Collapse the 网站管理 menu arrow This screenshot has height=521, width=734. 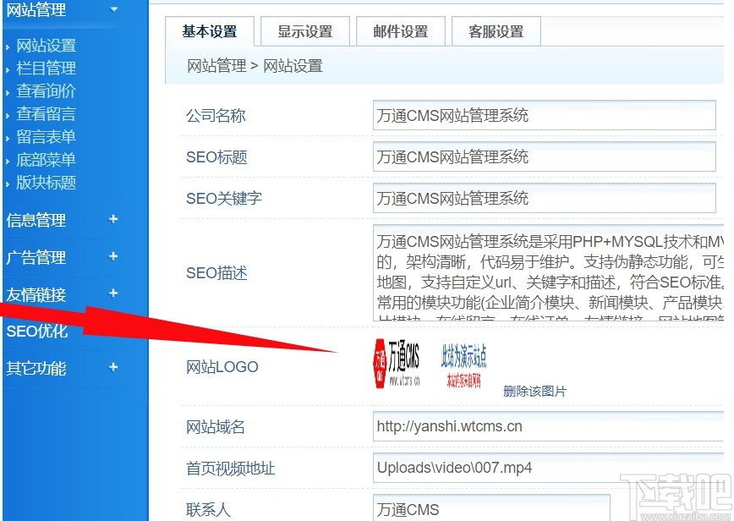coord(114,12)
